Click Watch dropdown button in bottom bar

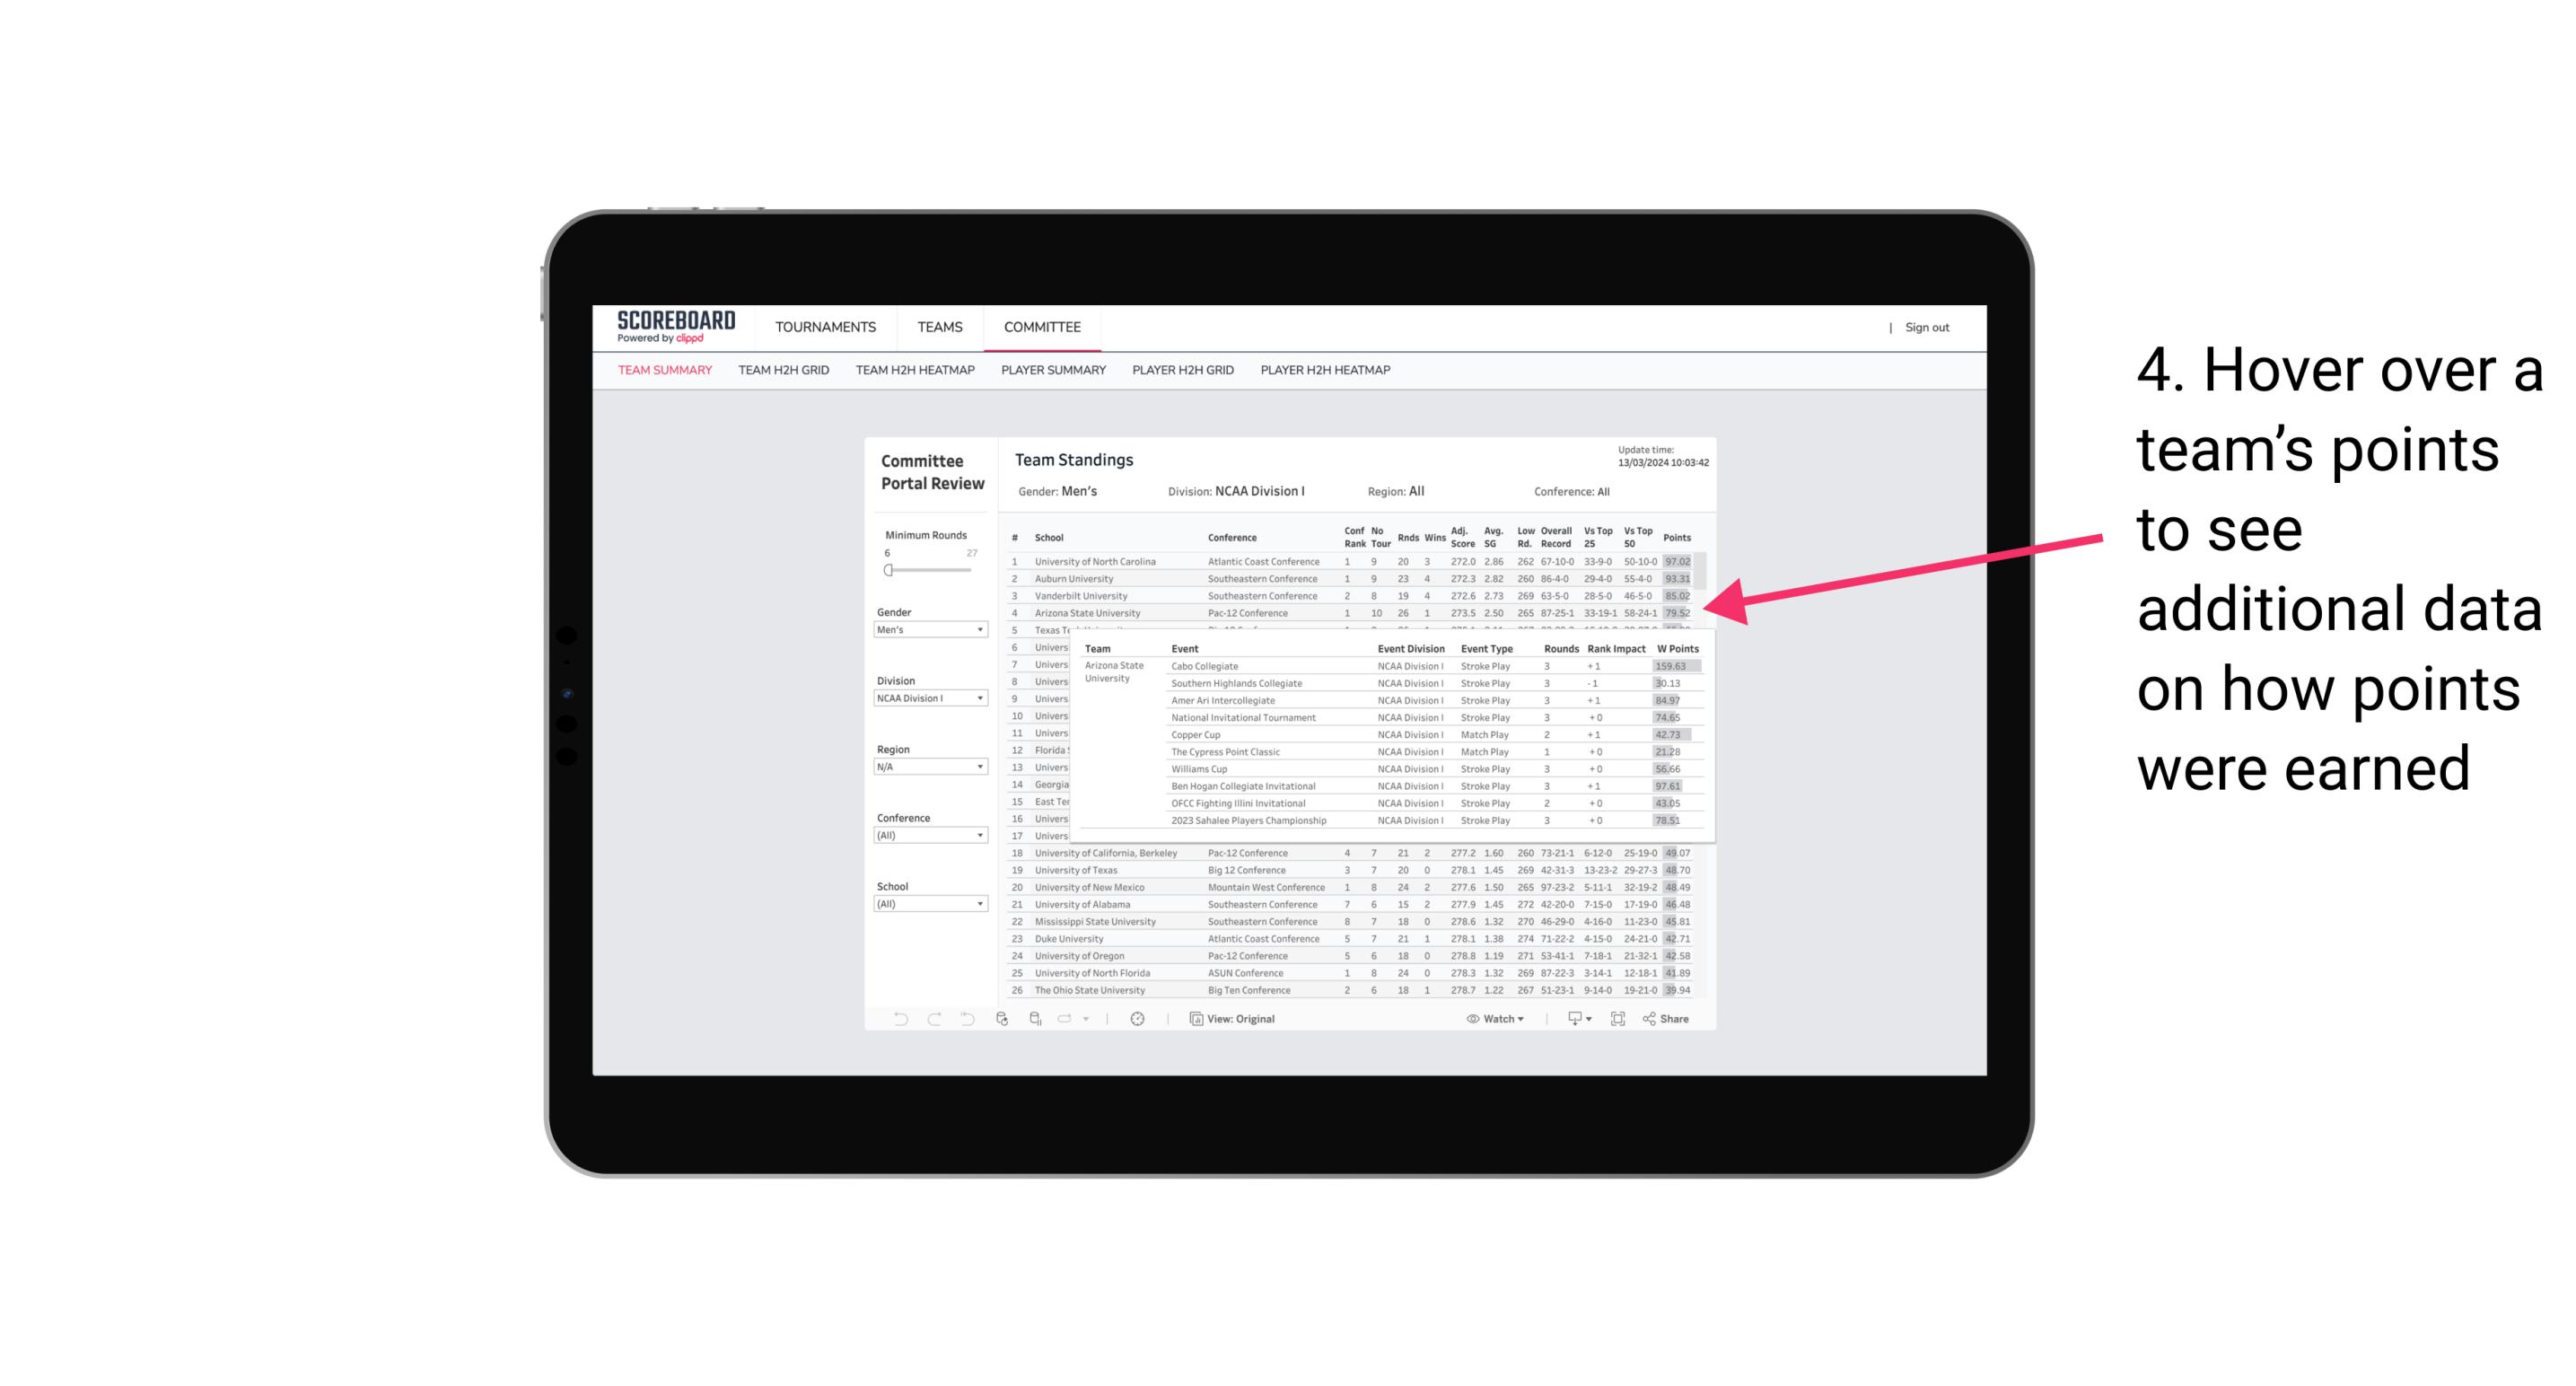point(1496,1021)
